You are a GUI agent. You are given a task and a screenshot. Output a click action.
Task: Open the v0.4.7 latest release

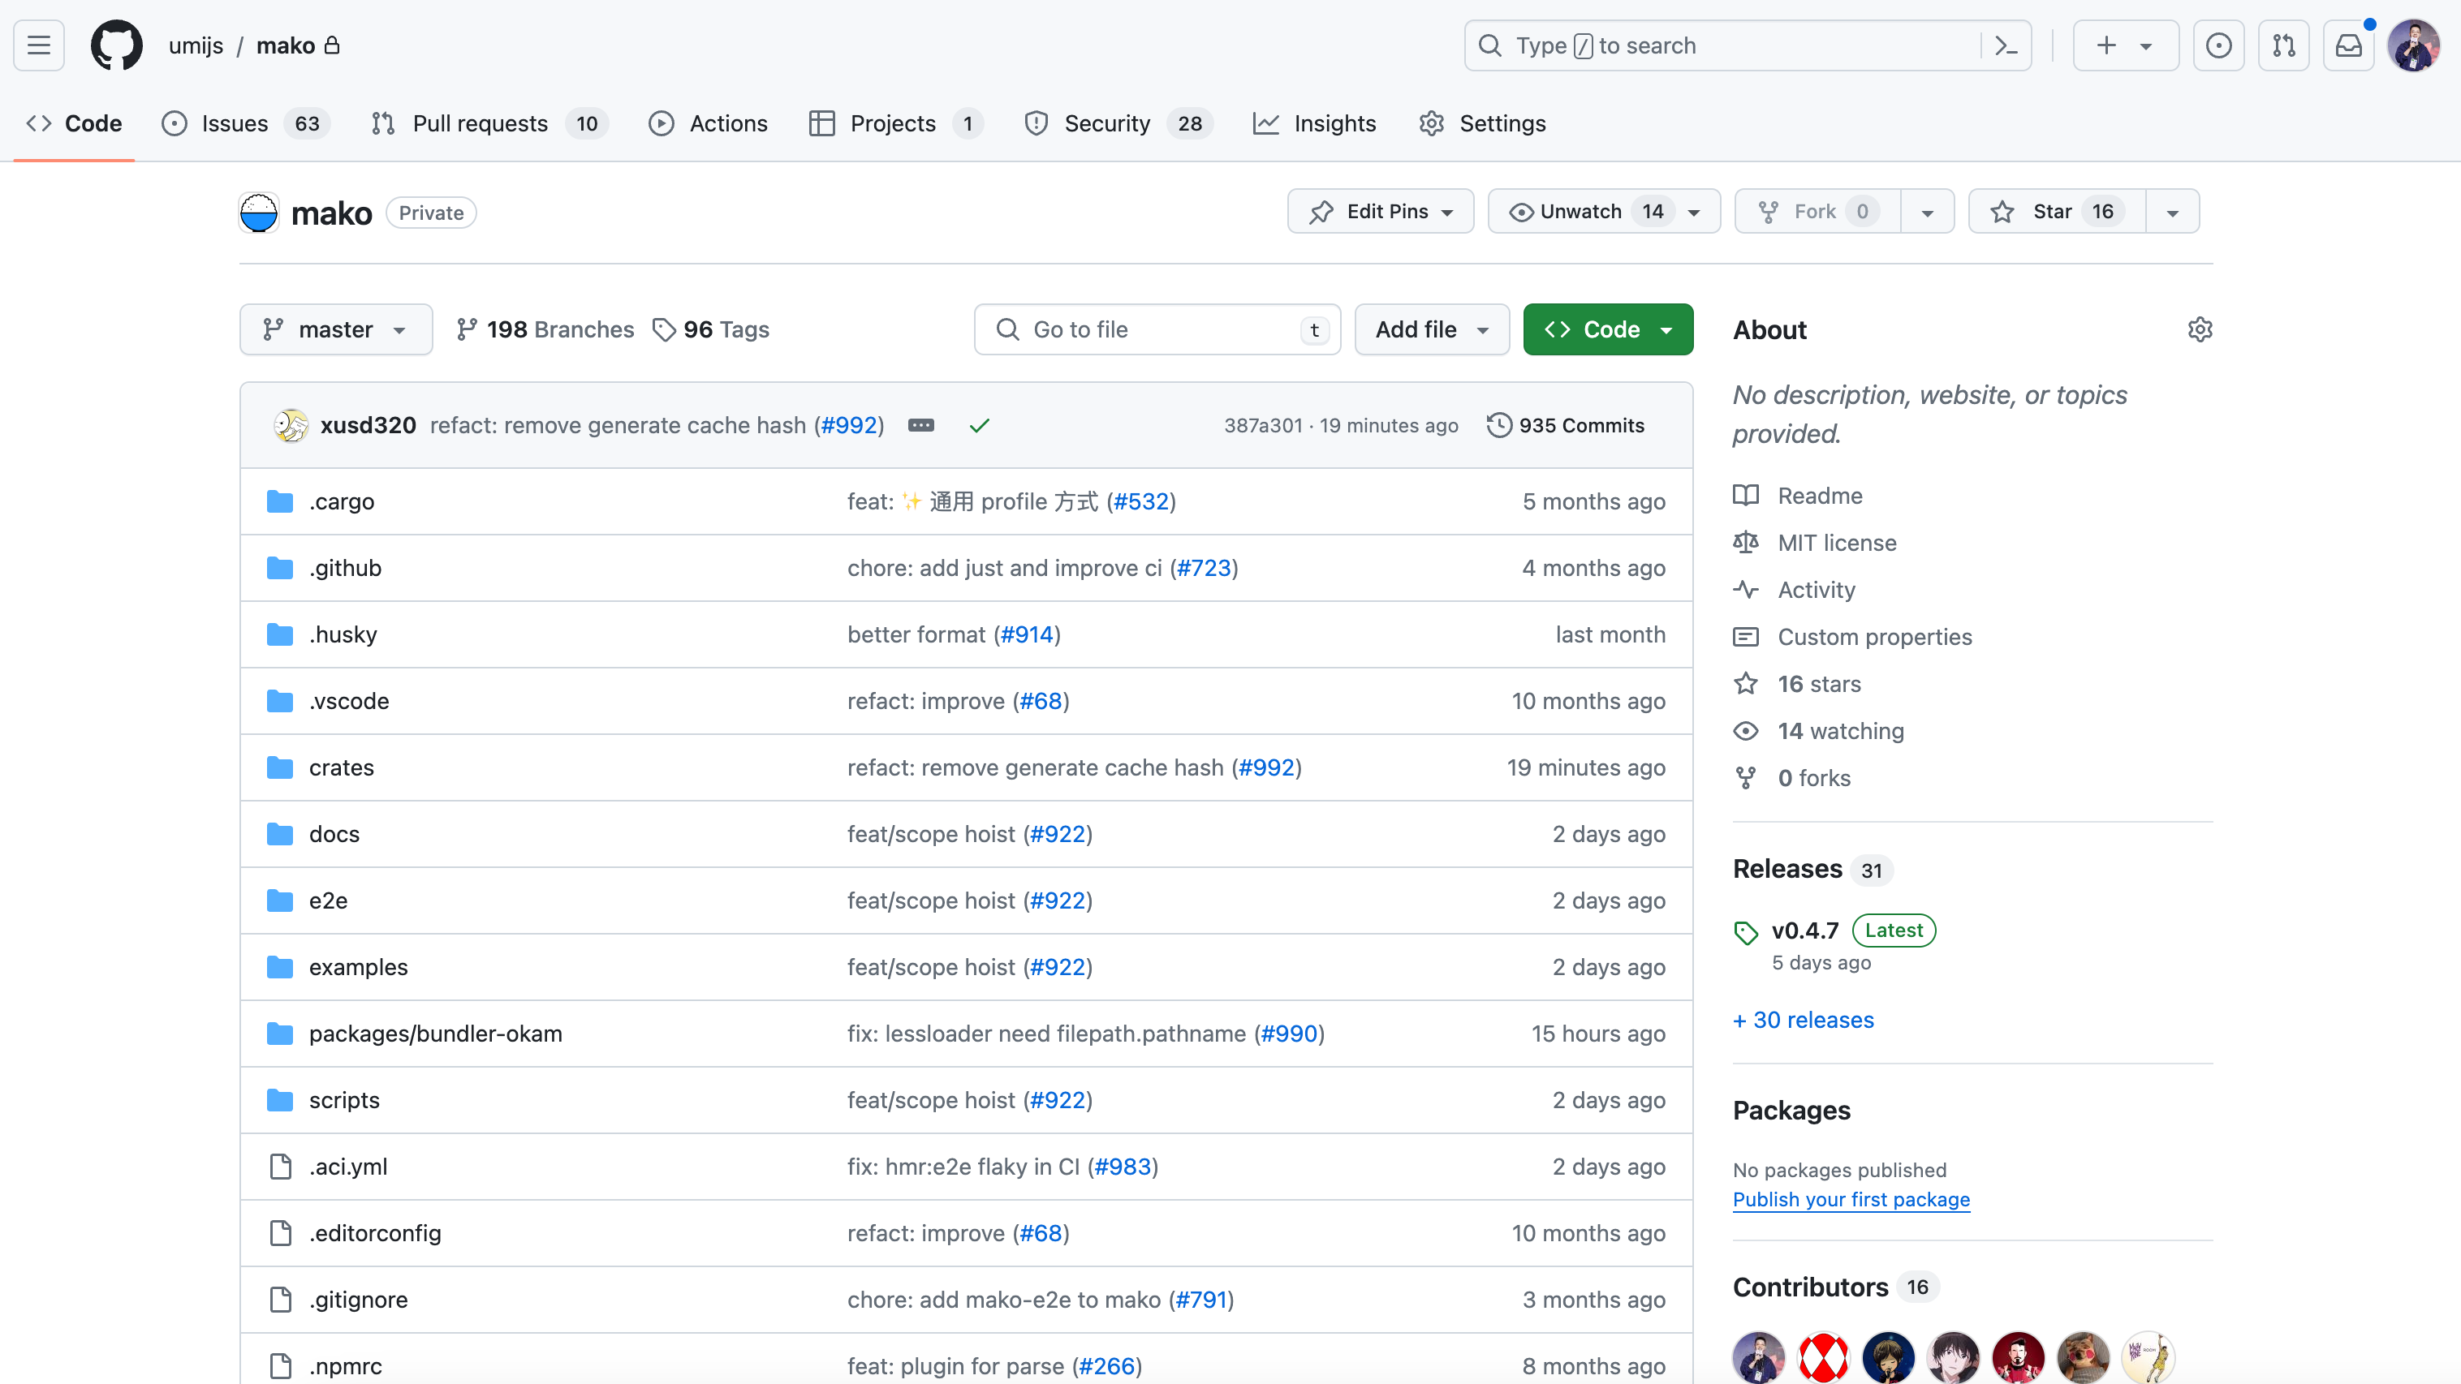point(1804,931)
